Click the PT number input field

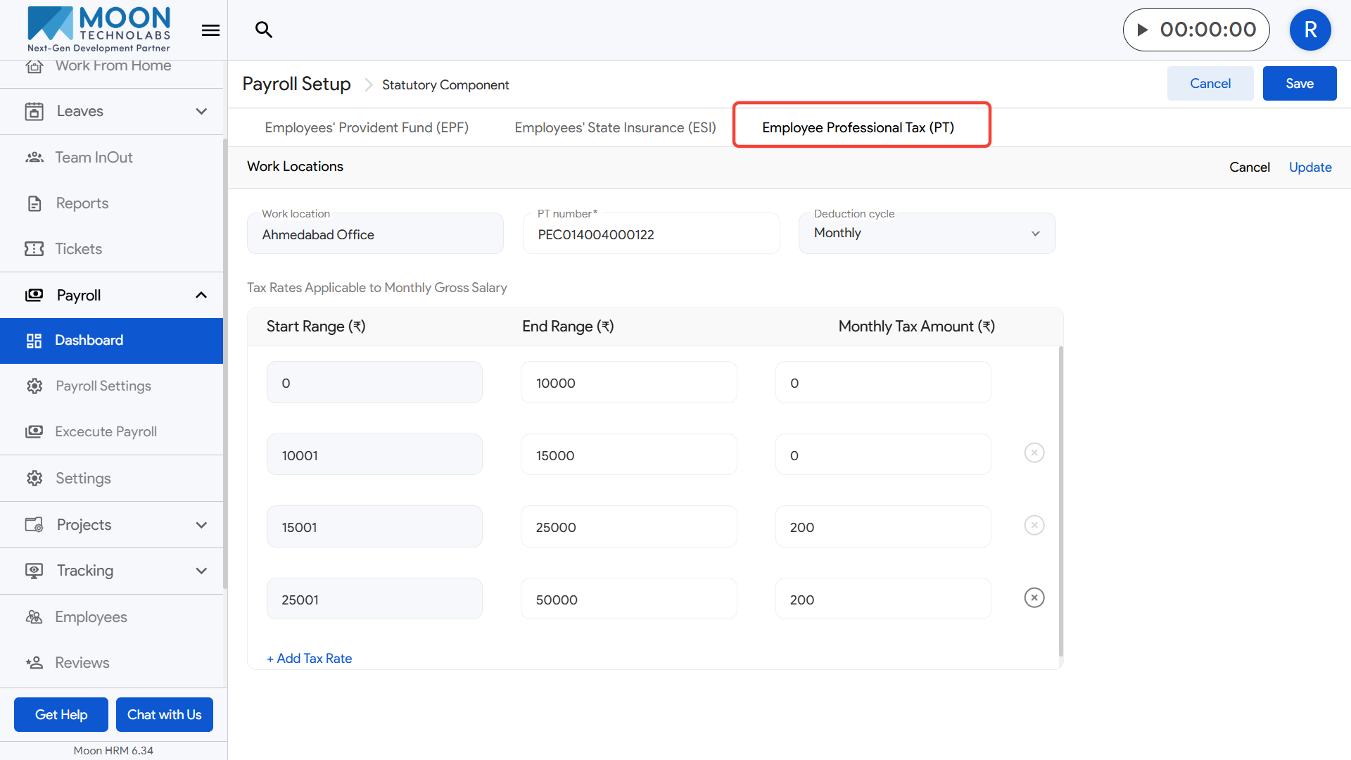(x=650, y=235)
